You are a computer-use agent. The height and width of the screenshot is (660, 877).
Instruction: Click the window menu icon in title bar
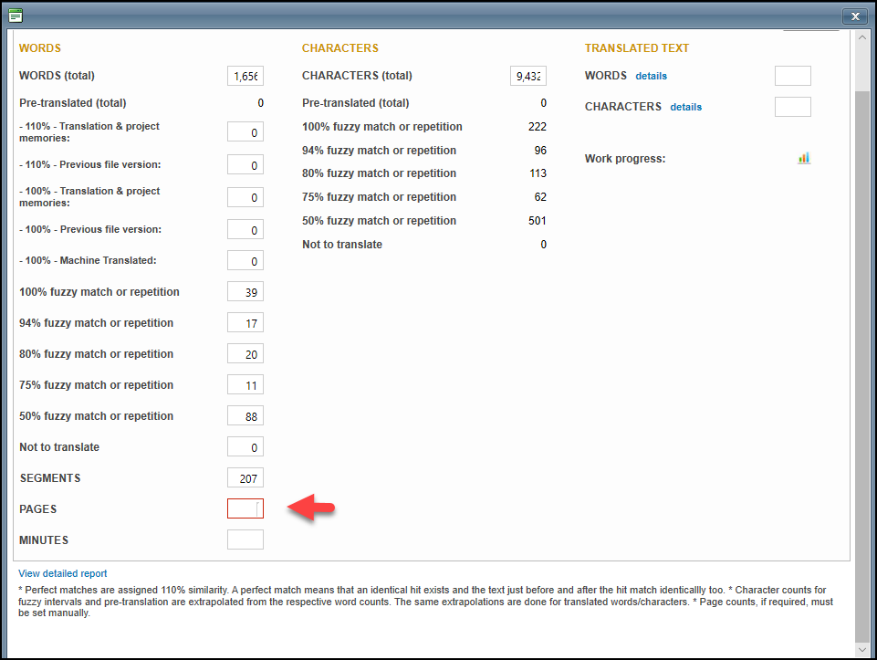click(16, 16)
